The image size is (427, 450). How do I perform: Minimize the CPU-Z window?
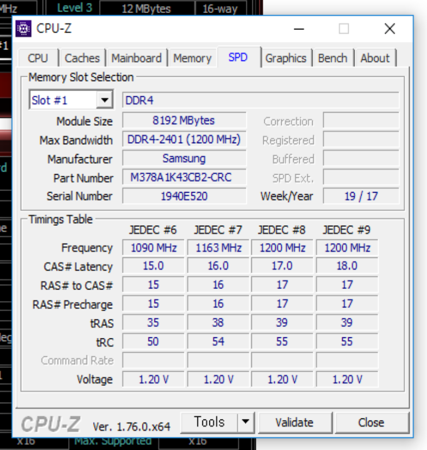pos(299,29)
